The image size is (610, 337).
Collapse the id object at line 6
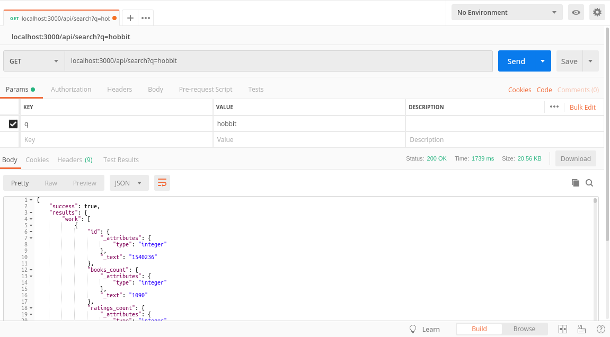coord(31,232)
